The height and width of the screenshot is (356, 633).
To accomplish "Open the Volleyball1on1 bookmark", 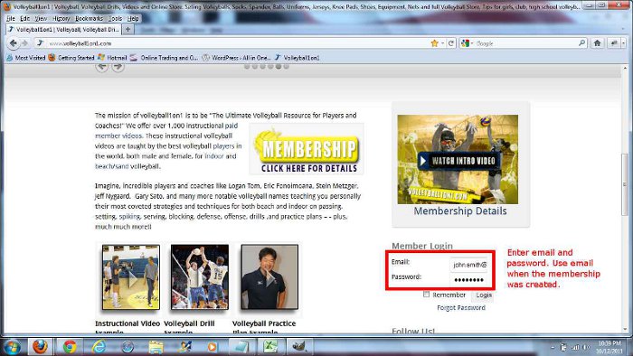I will click(x=298, y=58).
